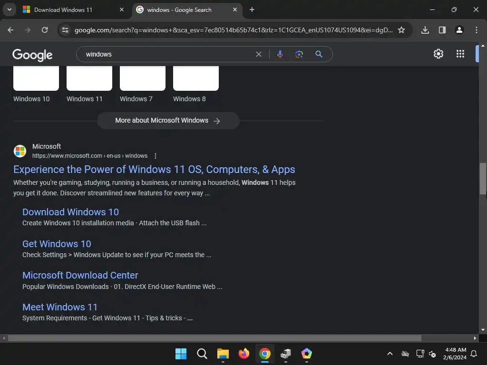Select the windows - Google Search tab

tap(179, 10)
